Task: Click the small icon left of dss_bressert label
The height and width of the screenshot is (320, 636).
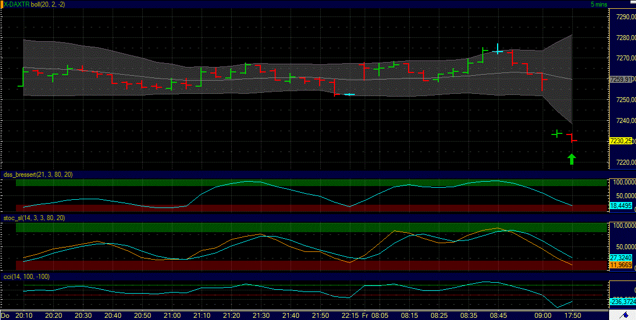Action: [x=2, y=175]
